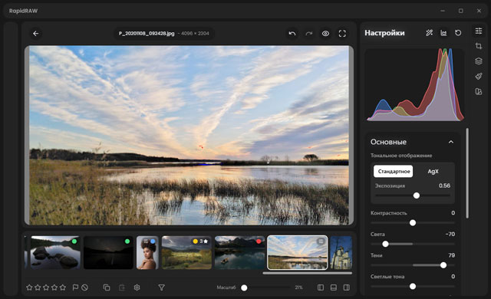Select AgX tone mapping
Image resolution: width=491 pixels, height=299 pixels.
pyautogui.click(x=433, y=172)
